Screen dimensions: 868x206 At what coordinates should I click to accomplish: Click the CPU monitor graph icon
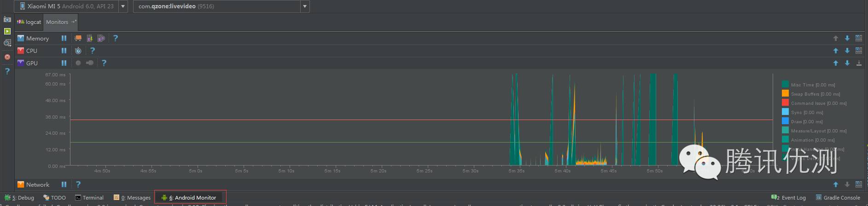(21, 51)
